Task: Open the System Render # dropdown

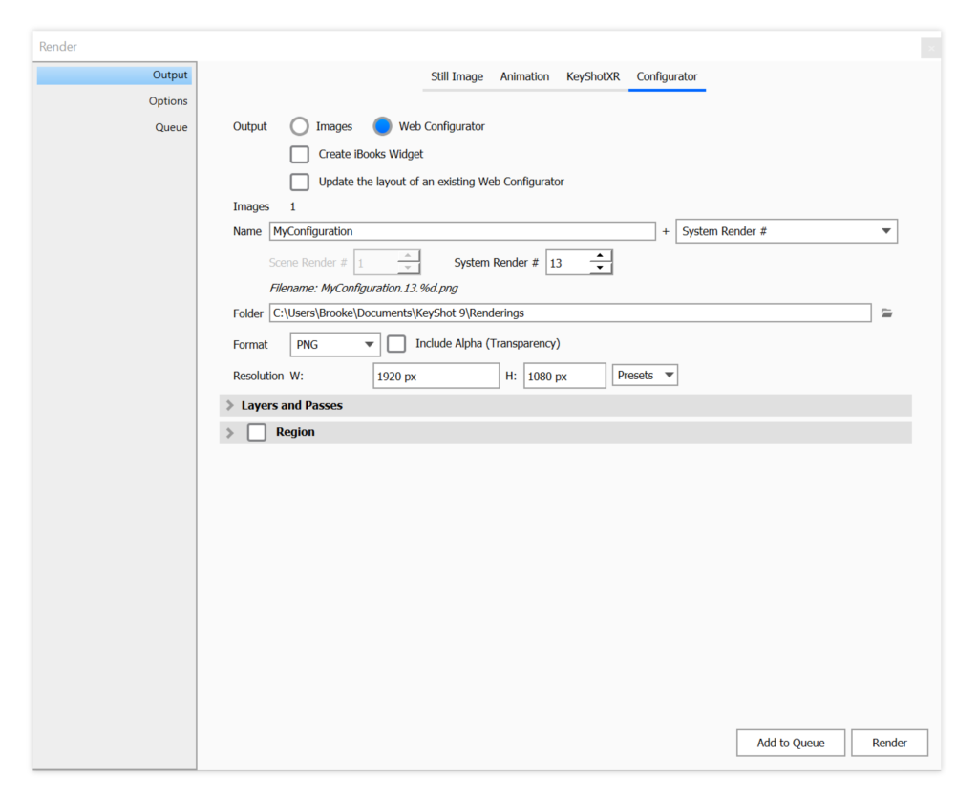Action: pyautogui.click(x=785, y=231)
